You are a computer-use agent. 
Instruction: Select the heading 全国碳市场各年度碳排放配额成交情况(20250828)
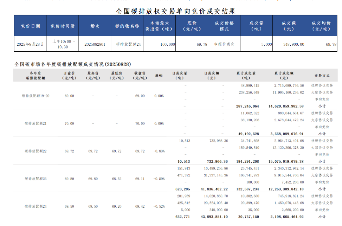pyautogui.click(x=73, y=64)
